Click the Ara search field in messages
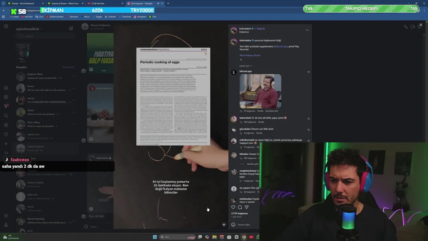This screenshot has width=428, height=241. (45, 36)
